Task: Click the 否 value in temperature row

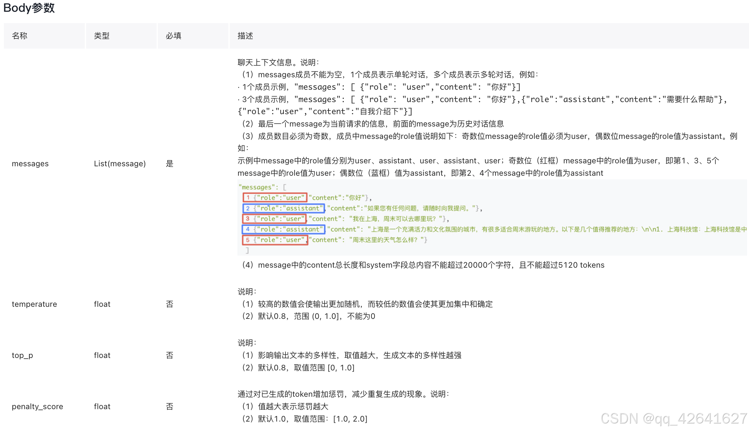Action: [170, 304]
